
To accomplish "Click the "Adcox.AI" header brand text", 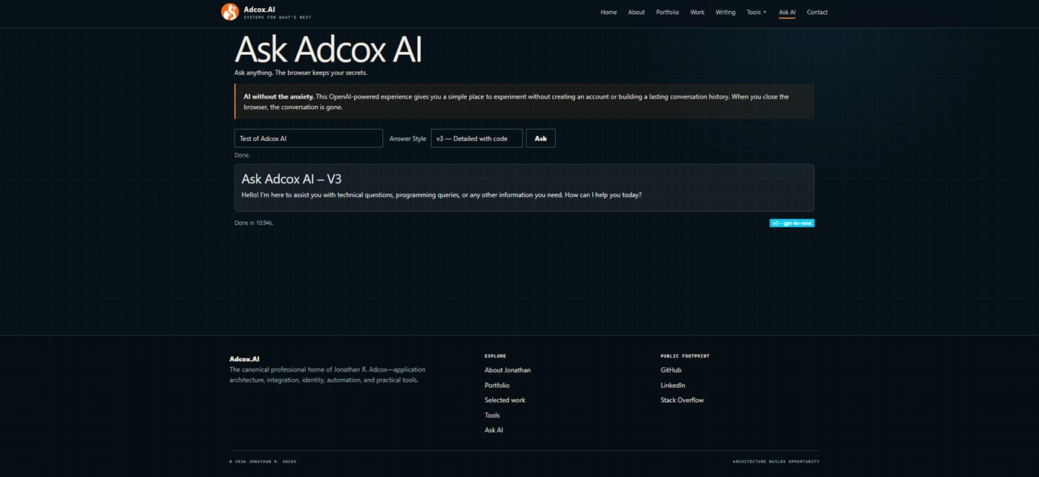I will 259,9.
